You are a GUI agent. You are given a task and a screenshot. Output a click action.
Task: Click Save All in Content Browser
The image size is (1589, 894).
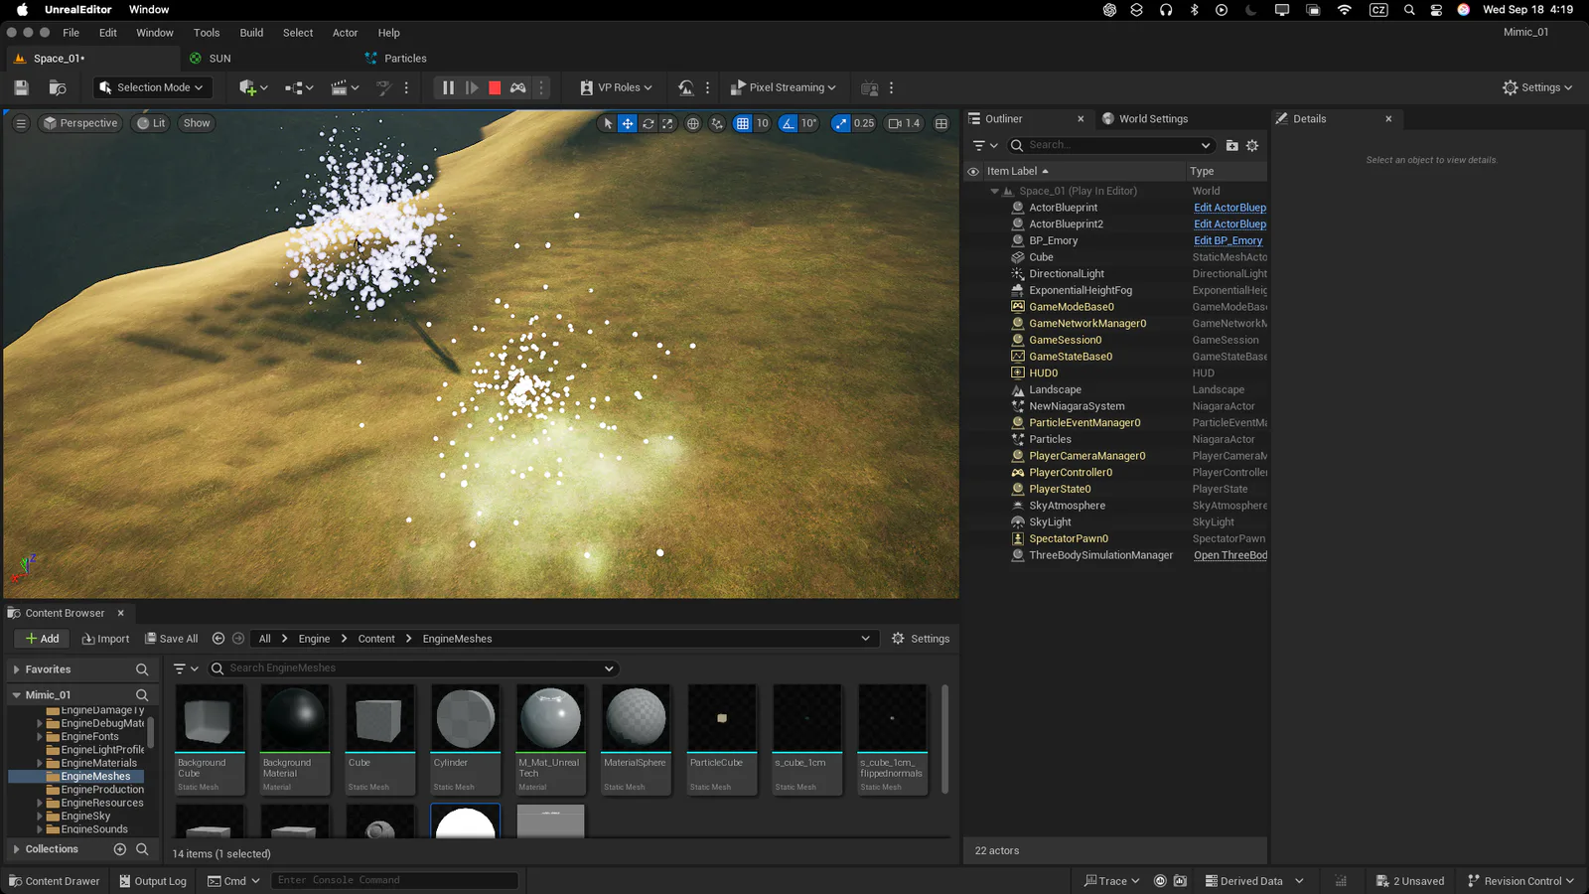(x=171, y=639)
